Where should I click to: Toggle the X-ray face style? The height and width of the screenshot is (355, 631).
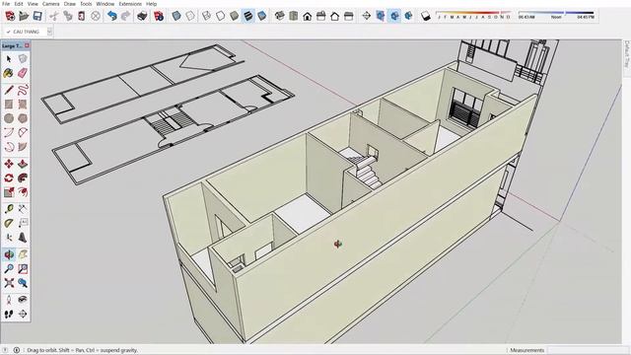point(176,16)
